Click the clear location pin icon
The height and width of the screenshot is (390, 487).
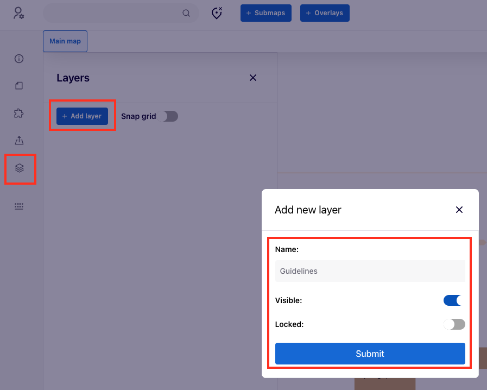pyautogui.click(x=217, y=13)
